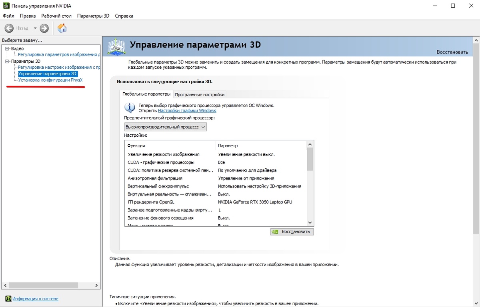480x307 pixels.
Task: Click the settings list scrollbar thumb
Action: coord(310,159)
